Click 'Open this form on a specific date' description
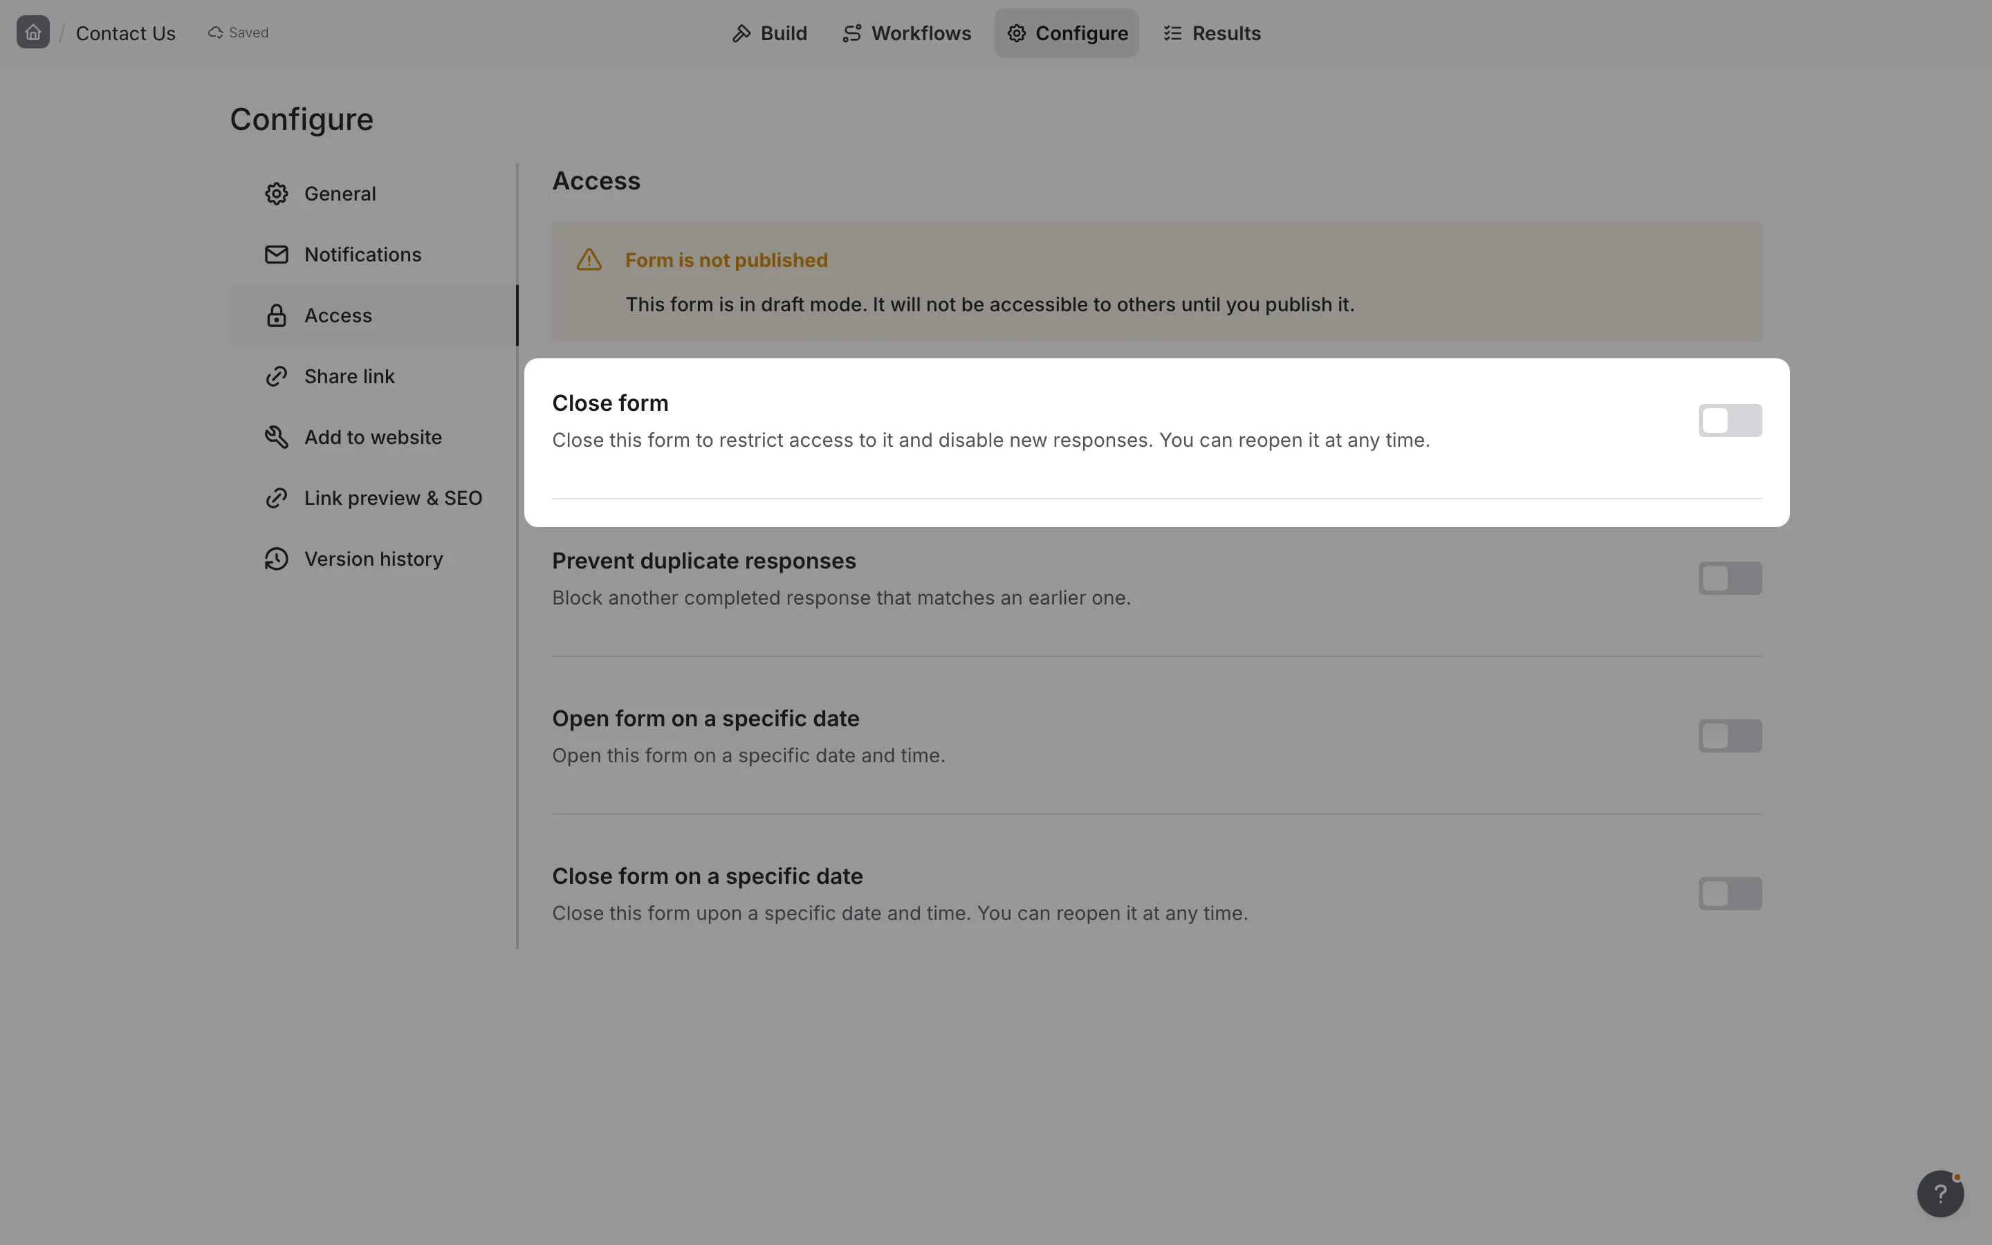Image resolution: width=1992 pixels, height=1245 pixels. [748, 755]
